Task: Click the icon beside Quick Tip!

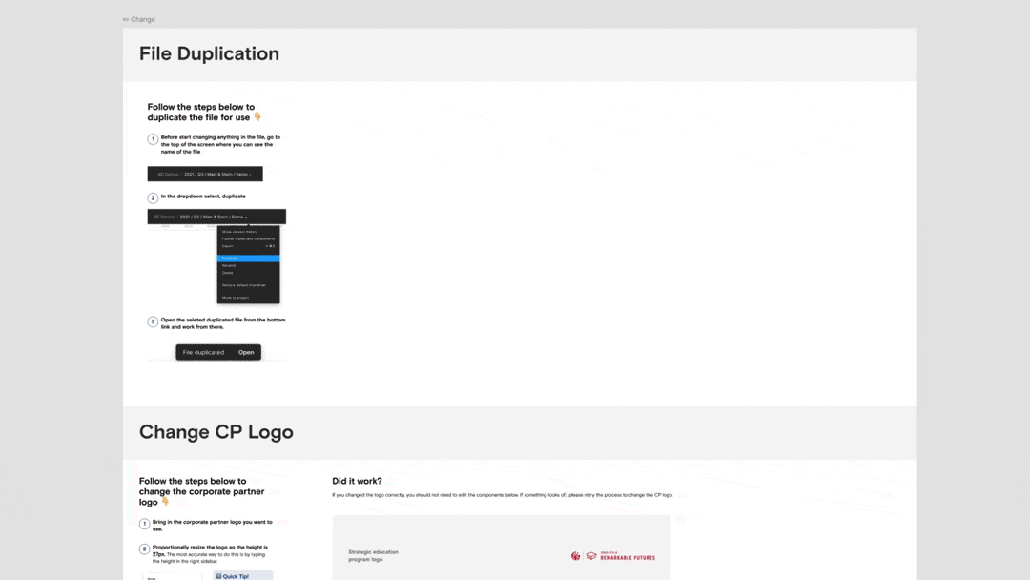Action: (x=218, y=576)
